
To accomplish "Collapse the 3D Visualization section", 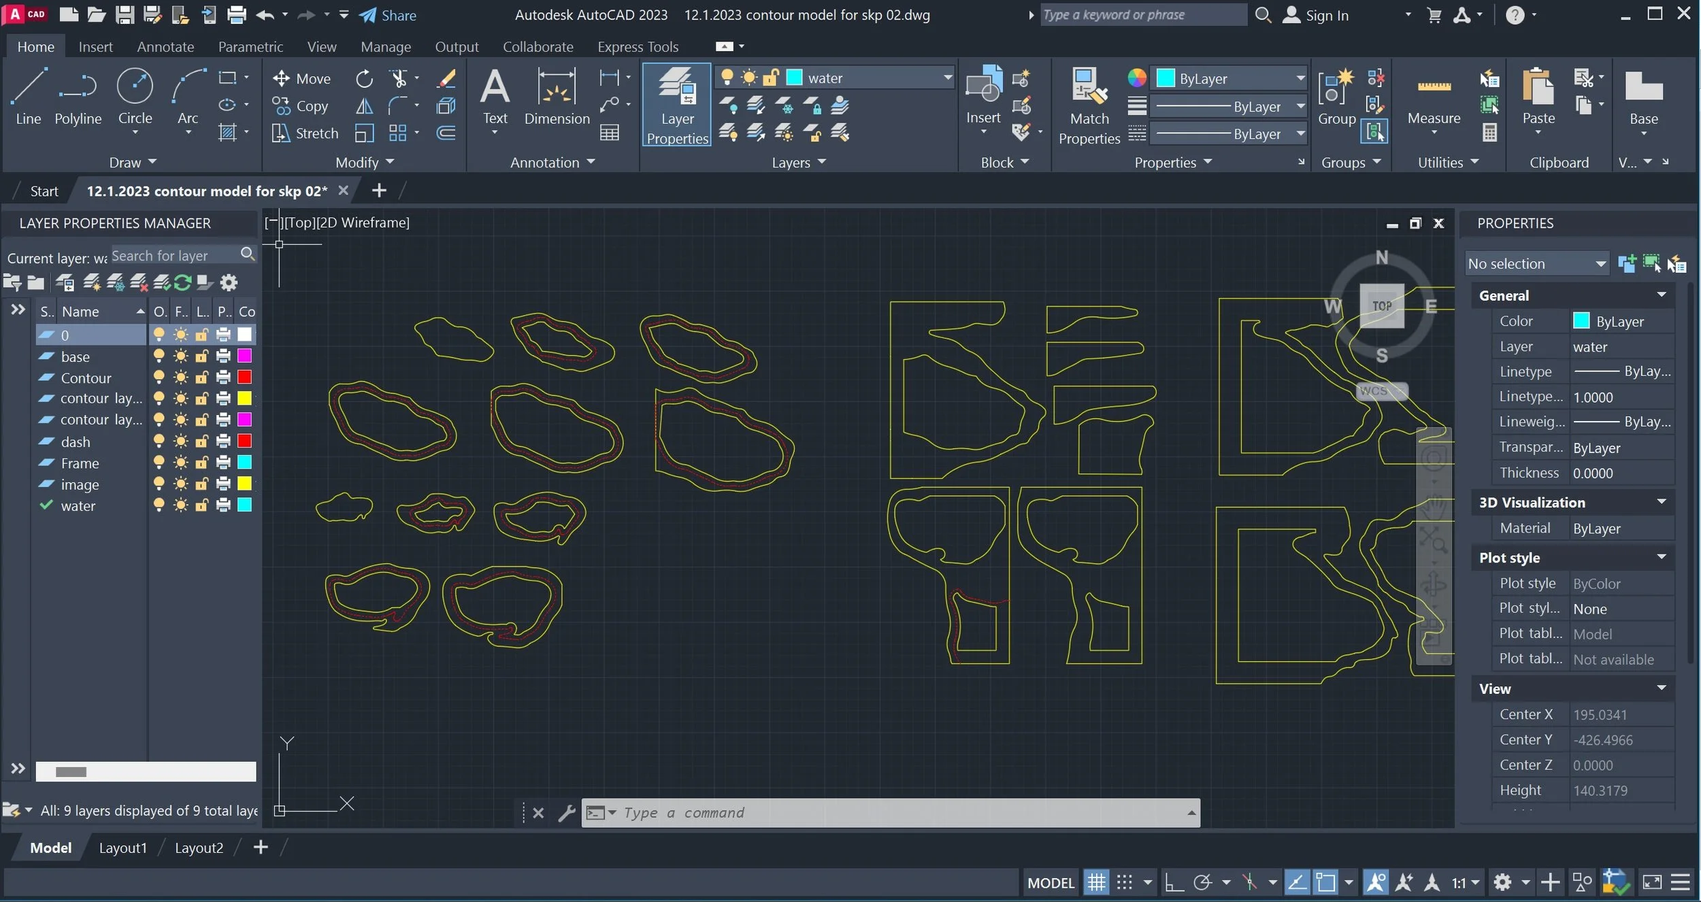I will [x=1661, y=502].
